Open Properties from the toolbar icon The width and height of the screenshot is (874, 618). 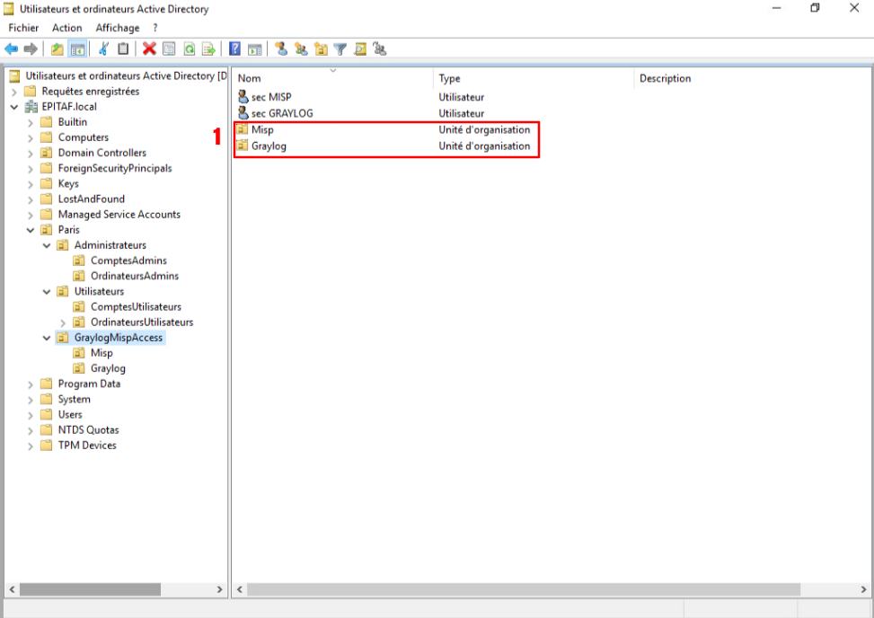tap(169, 49)
